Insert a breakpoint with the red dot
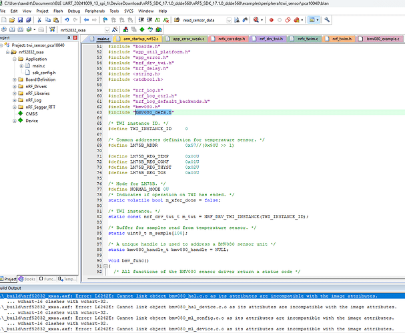 (271, 20)
